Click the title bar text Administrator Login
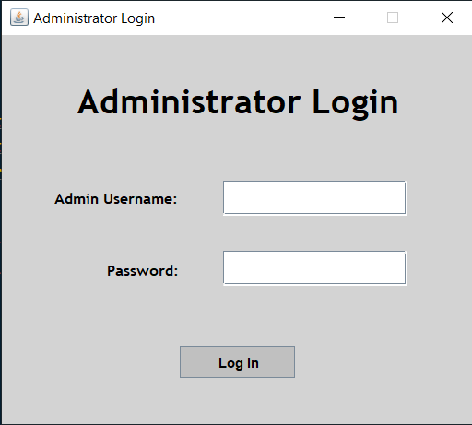The height and width of the screenshot is (425, 472). pyautogui.click(x=94, y=18)
